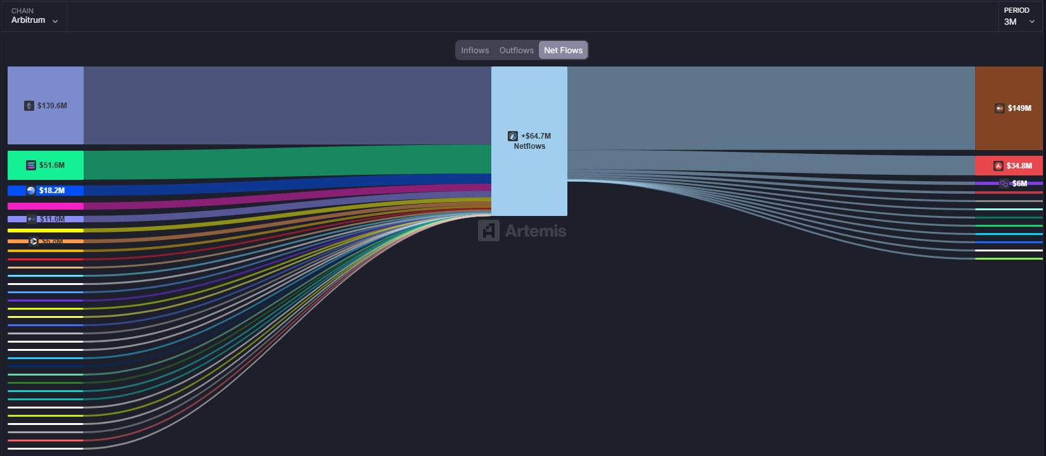Click the Polygon icon beside $6M

tap(1004, 184)
